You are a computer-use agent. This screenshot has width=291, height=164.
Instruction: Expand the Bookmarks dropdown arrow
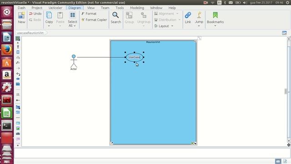click(215, 26)
